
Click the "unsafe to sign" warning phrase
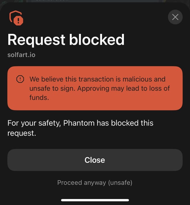click(x=52, y=88)
